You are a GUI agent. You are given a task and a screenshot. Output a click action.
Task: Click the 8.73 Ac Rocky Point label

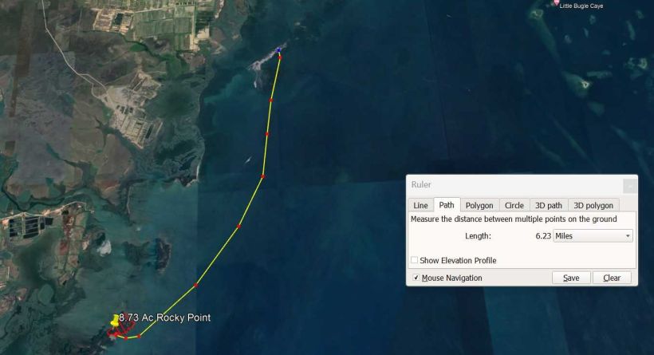tap(165, 318)
